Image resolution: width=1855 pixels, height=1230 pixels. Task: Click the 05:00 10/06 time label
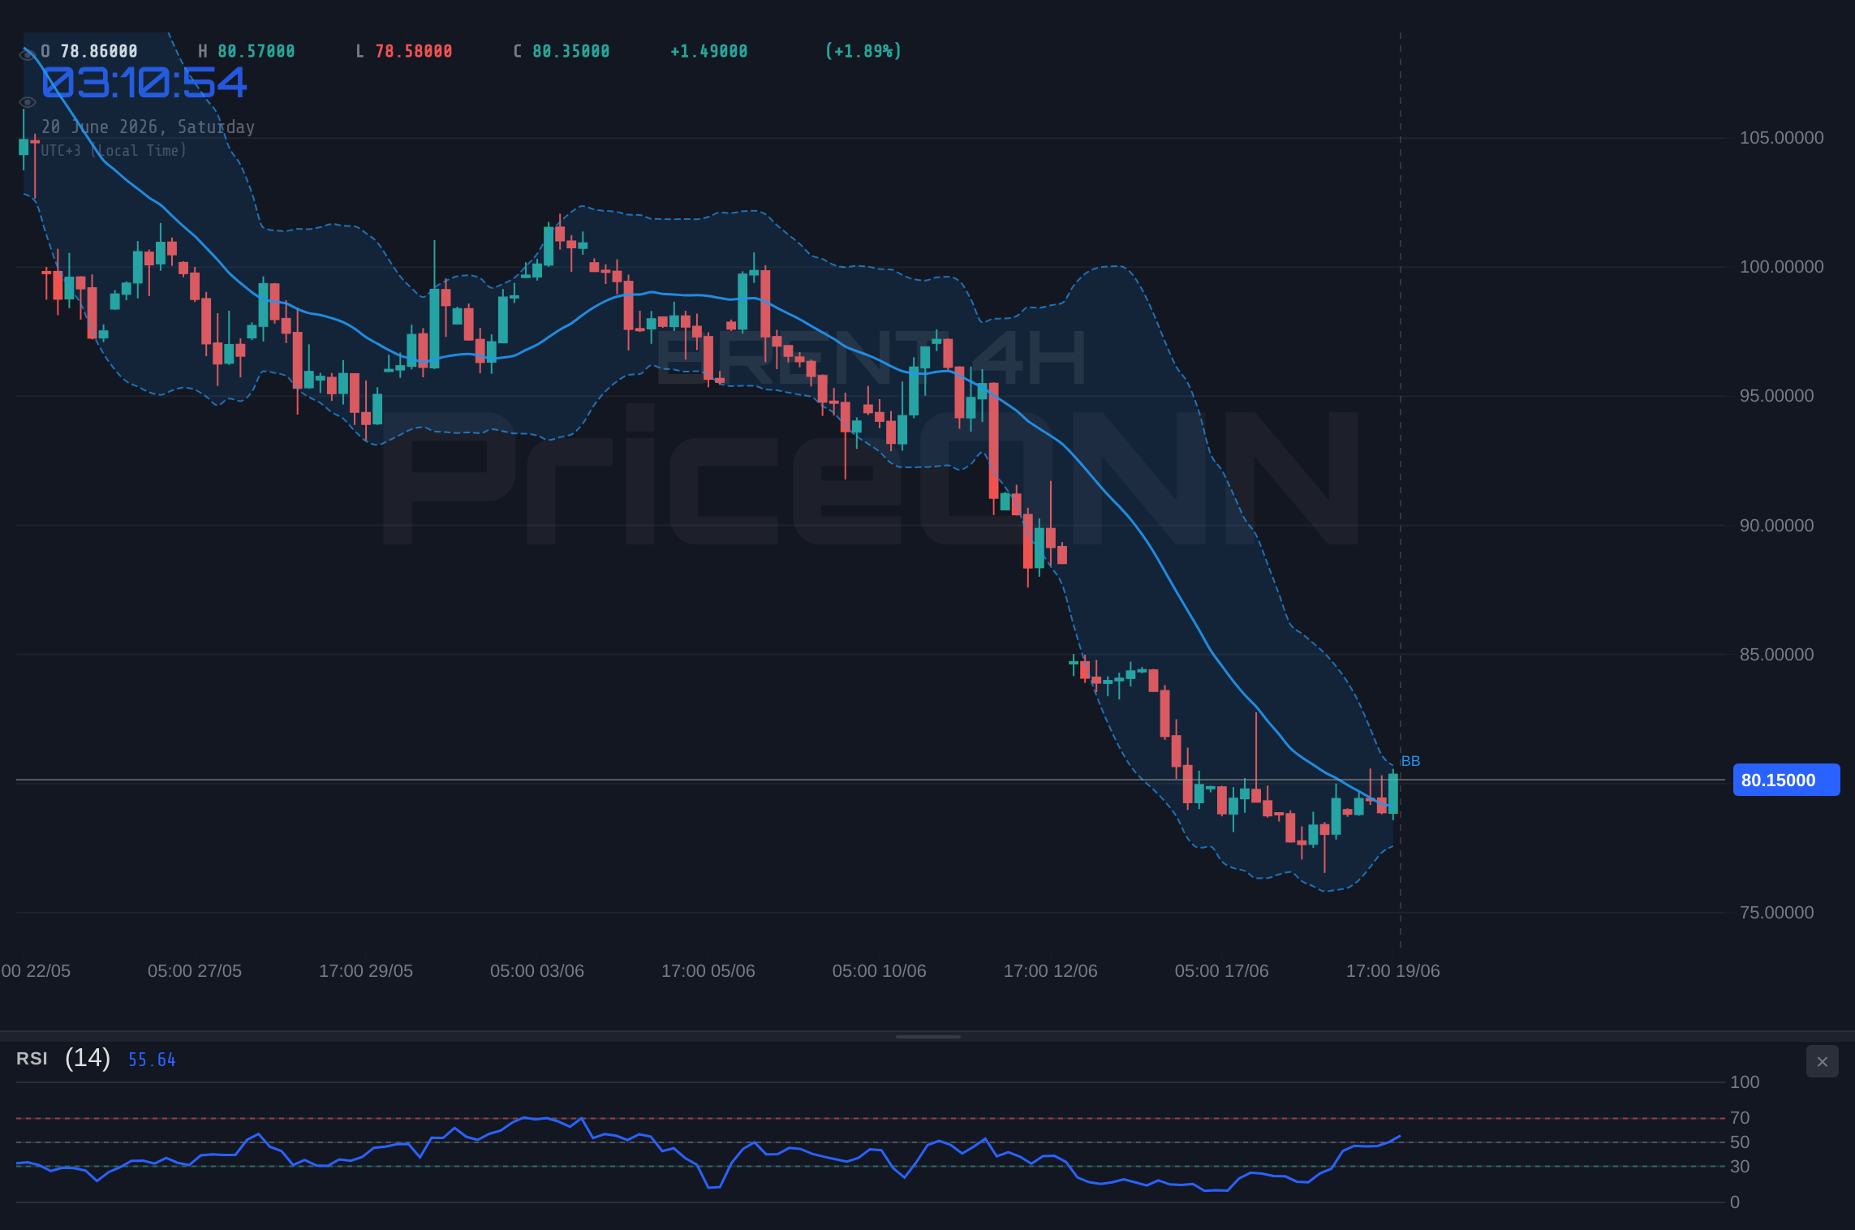click(880, 971)
